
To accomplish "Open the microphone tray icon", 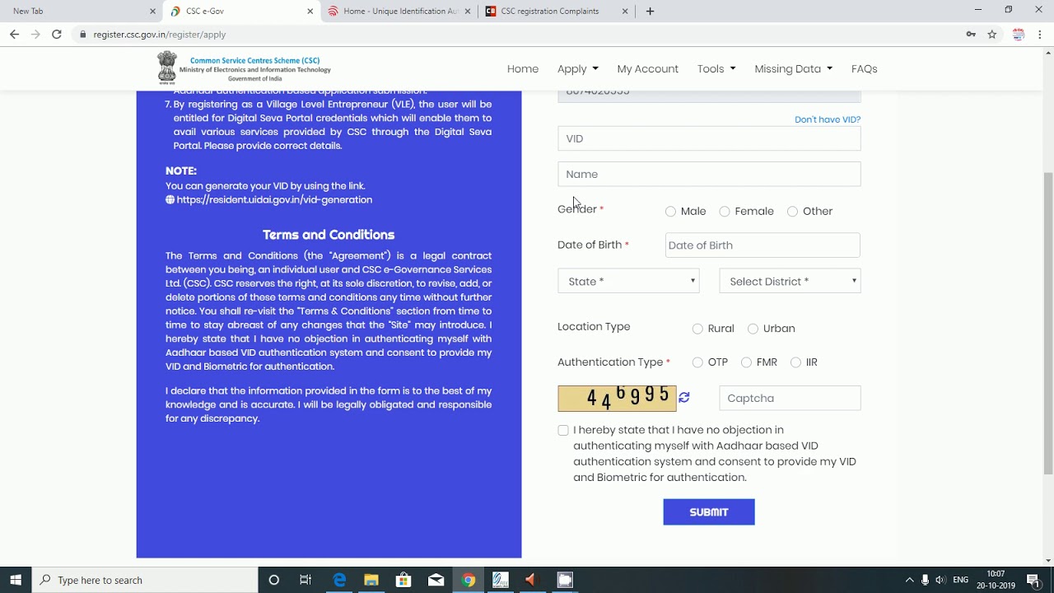I will pos(925,580).
